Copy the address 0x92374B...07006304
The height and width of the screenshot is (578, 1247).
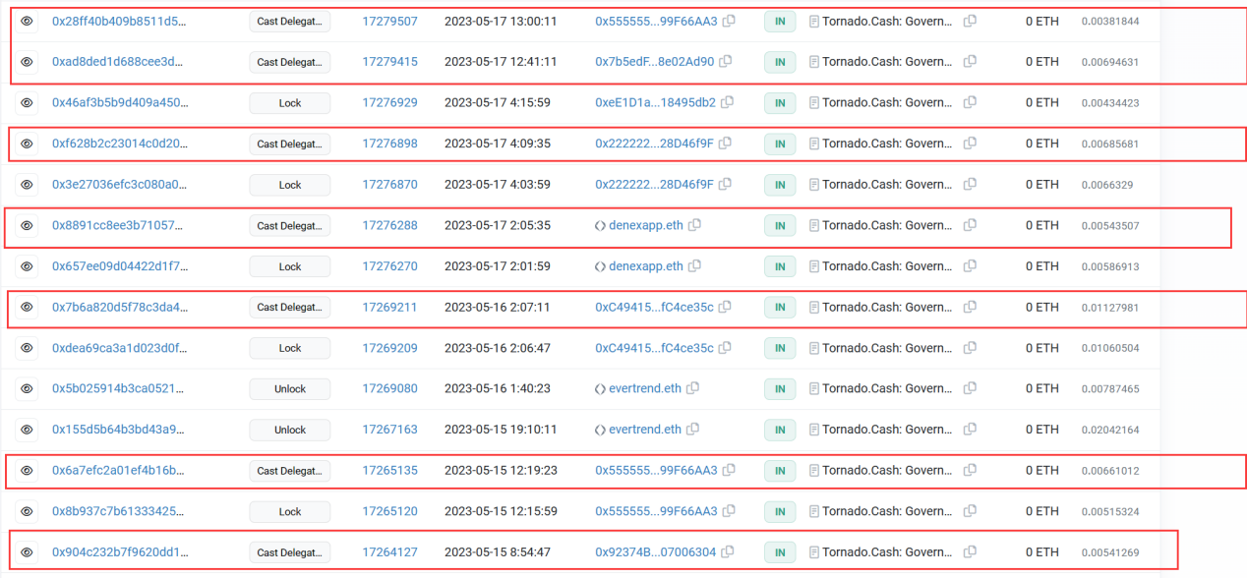pyautogui.click(x=728, y=552)
